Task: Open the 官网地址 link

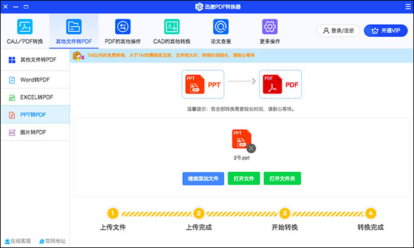Action: point(52,241)
